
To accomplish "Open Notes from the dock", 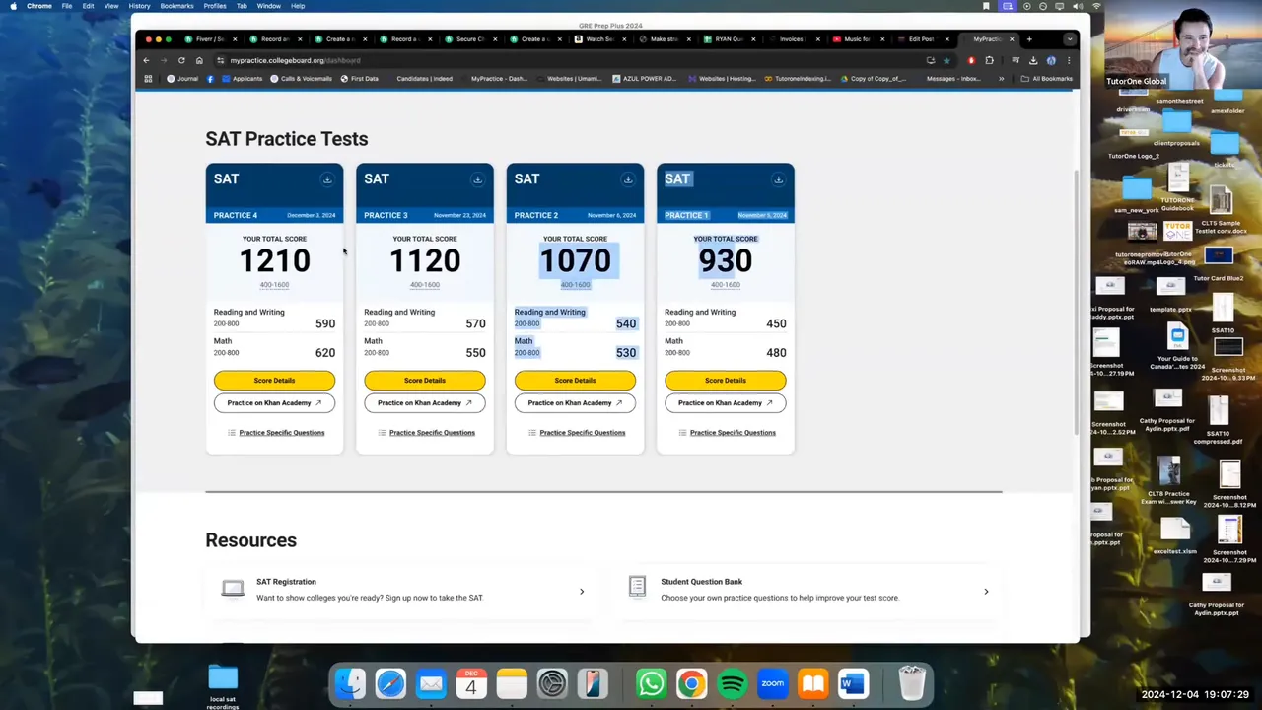I will click(x=512, y=683).
